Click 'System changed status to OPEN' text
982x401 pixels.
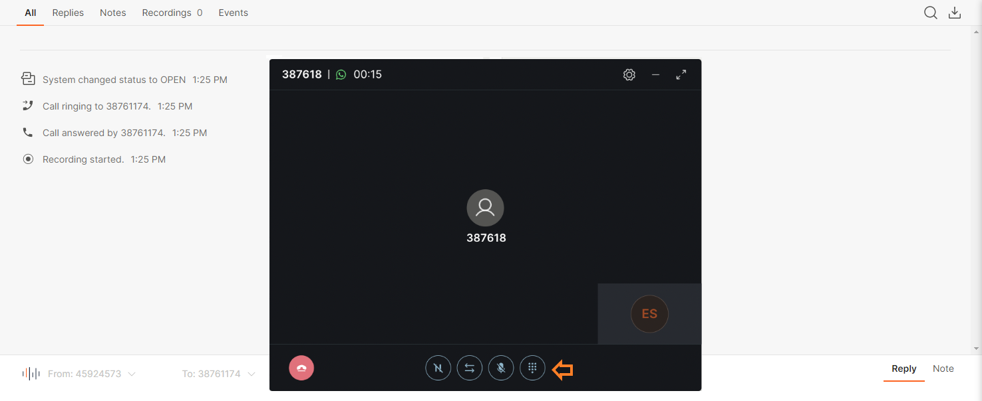pyautogui.click(x=114, y=80)
